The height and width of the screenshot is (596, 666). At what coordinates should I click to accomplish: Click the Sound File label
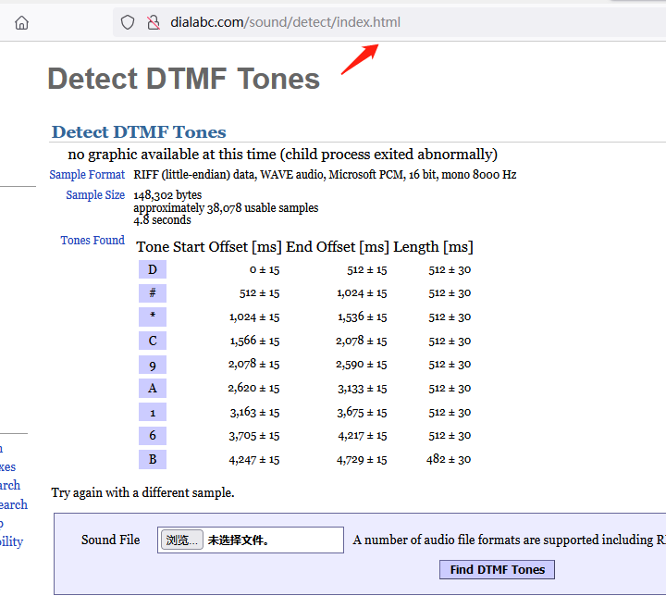pyautogui.click(x=110, y=540)
